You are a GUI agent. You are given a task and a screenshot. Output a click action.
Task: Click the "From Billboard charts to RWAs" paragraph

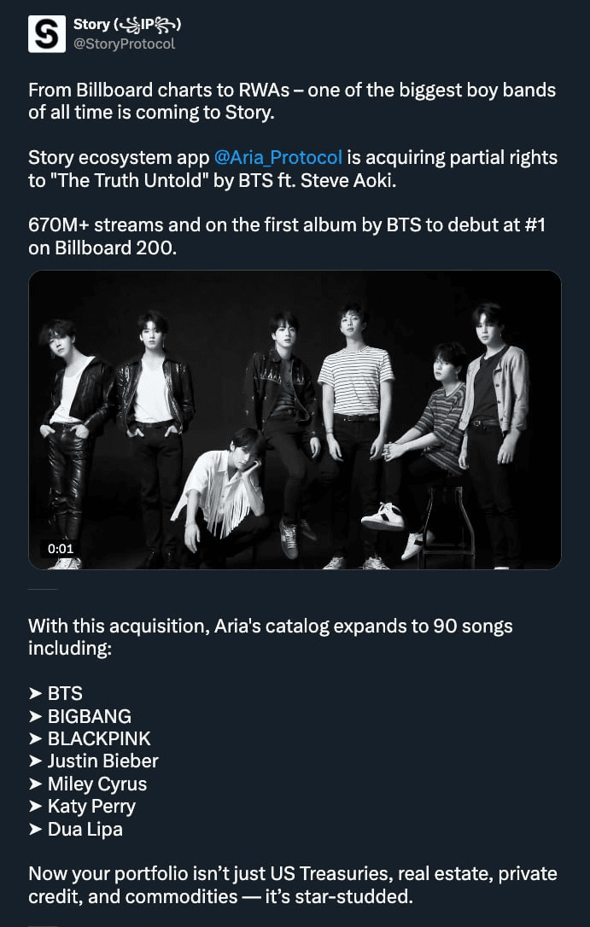(292, 101)
